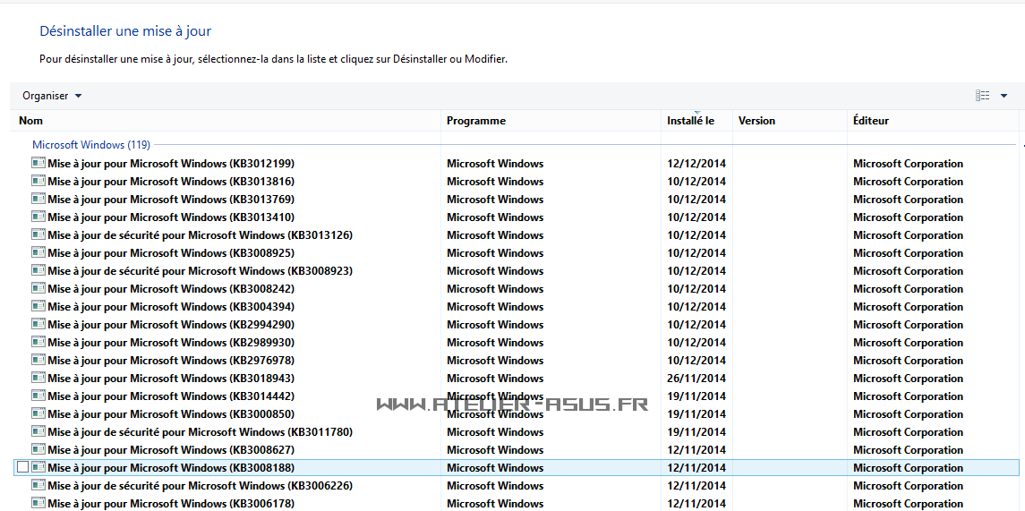Click the icon next to KB3018943
Viewport: 1025px width, 511px height.
38,378
